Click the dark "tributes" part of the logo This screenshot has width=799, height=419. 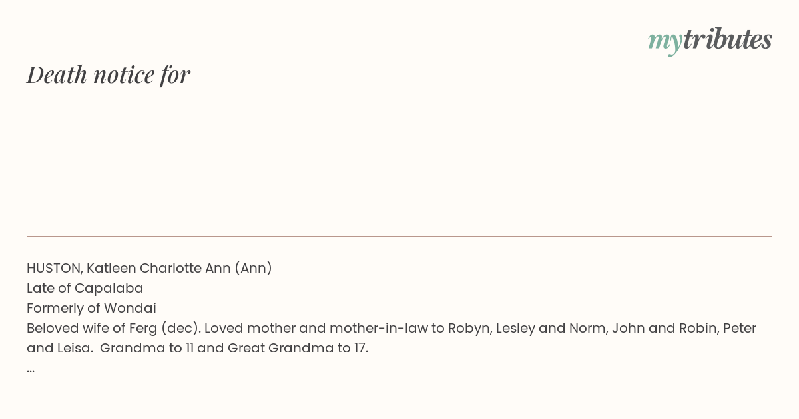(727, 40)
